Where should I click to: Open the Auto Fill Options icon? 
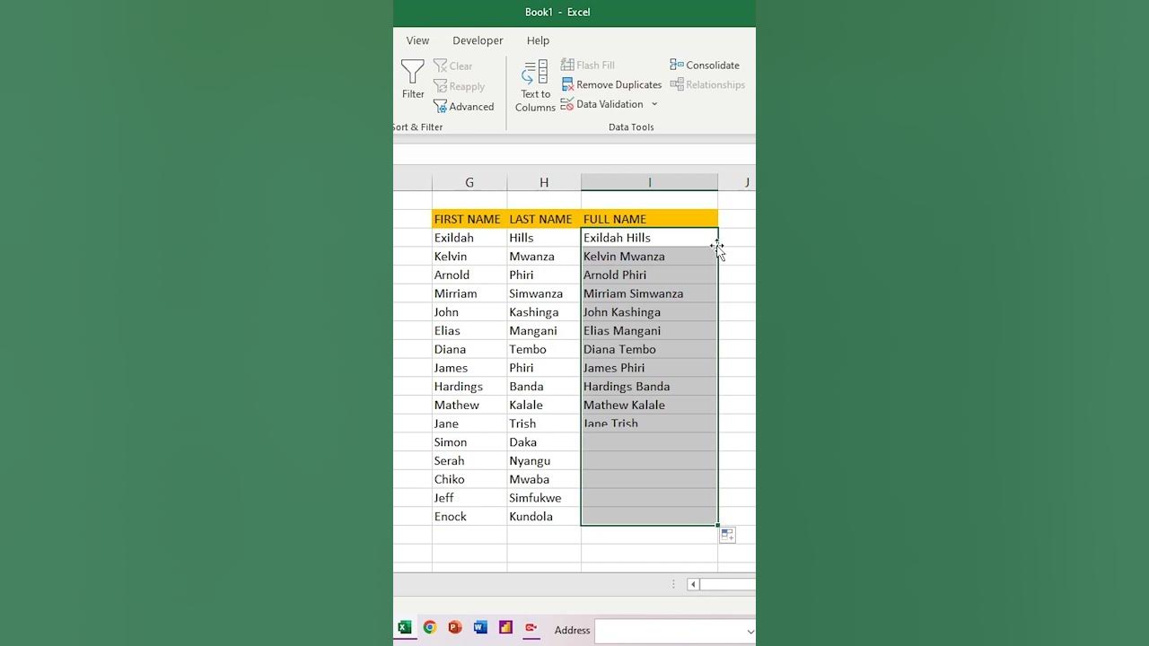[x=727, y=535]
